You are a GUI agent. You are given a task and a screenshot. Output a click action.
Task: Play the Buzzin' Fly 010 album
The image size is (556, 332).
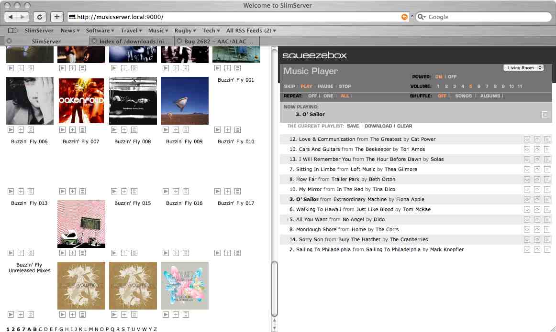coord(217,191)
